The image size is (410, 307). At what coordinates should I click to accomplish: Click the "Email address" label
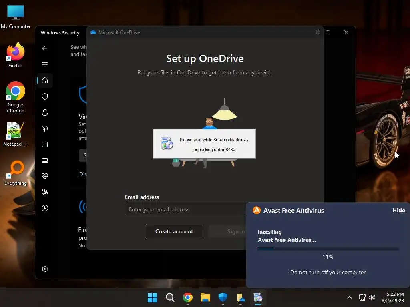tap(142, 197)
